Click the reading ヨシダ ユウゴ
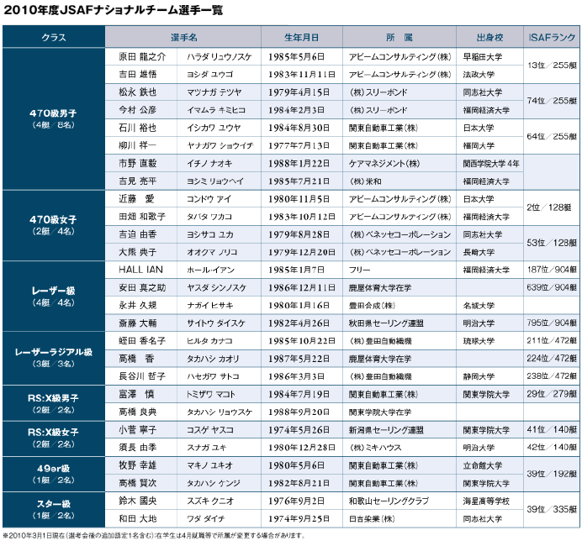Viewport: 582px width, 546px height. click(210, 75)
